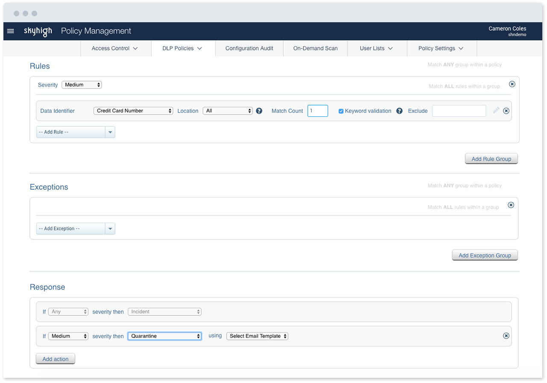Viewport: 547px width, 383px height.
Task: Go to the Configuration Audit tab
Action: 249,48
